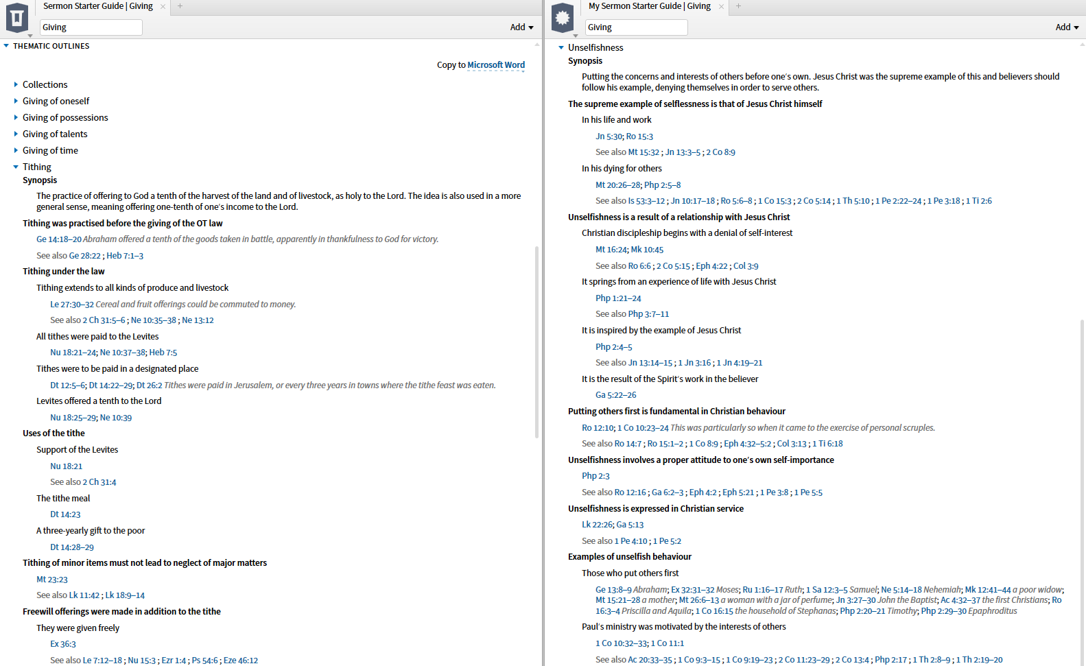This screenshot has width=1086, height=666.
Task: Open the Lk 18:9–14 reference
Action: pyautogui.click(x=125, y=595)
